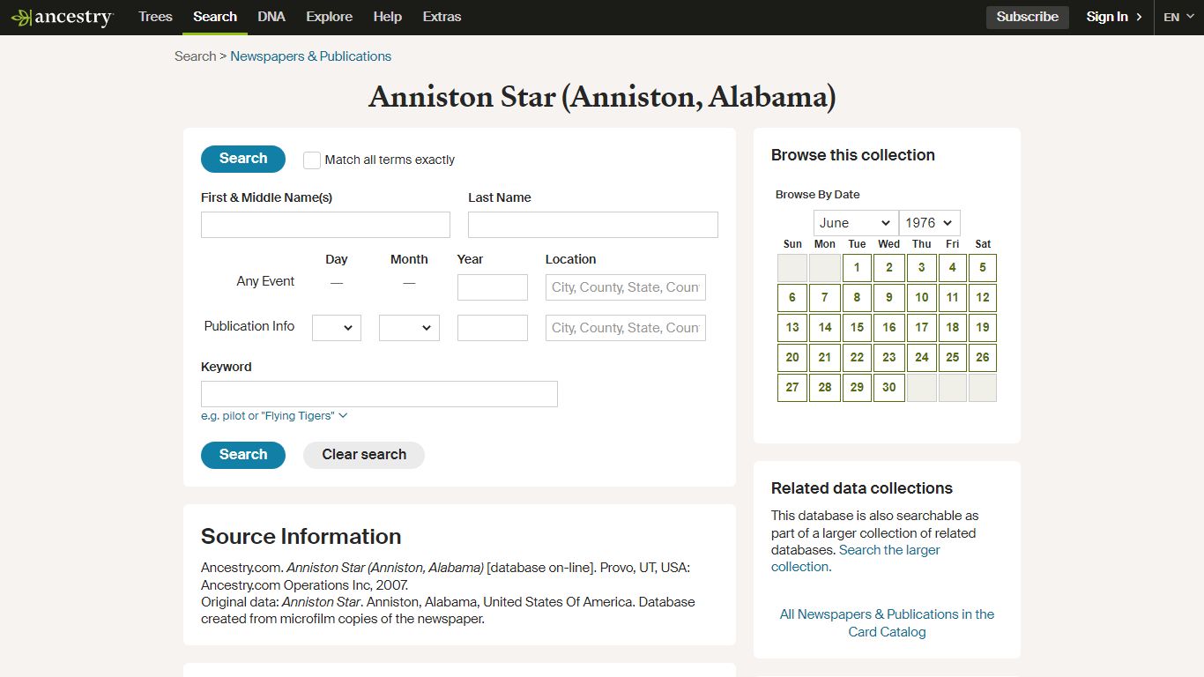Select June 7 in the calendar
This screenshot has height=677, width=1204.
tap(825, 298)
